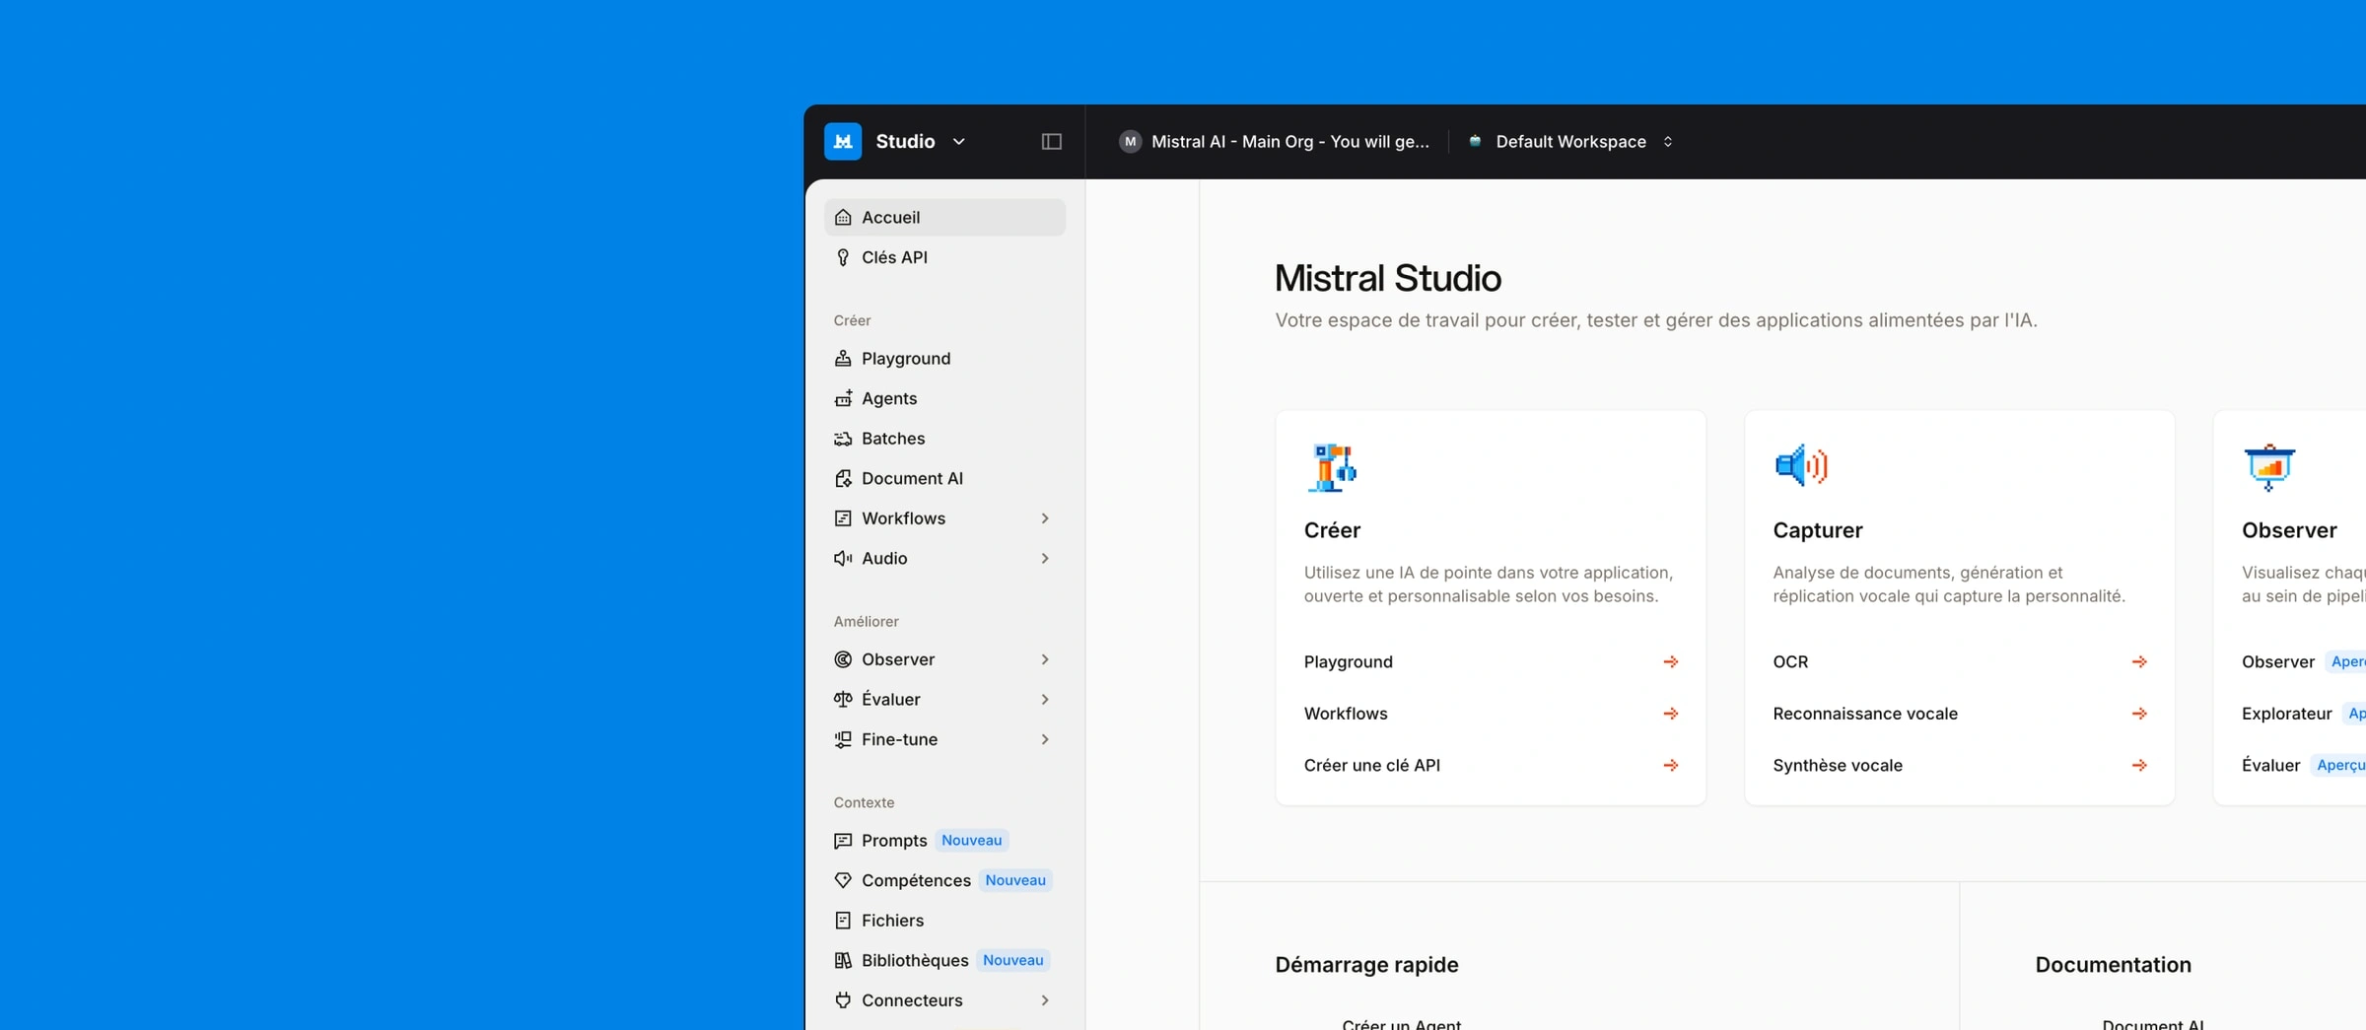Click the Nouveau badge beside Compétences

click(x=1015, y=880)
